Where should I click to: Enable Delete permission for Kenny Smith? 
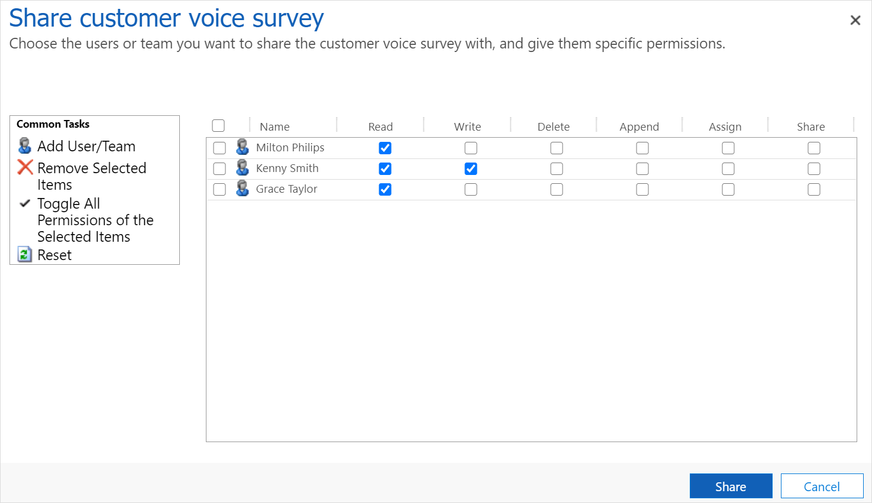(557, 168)
